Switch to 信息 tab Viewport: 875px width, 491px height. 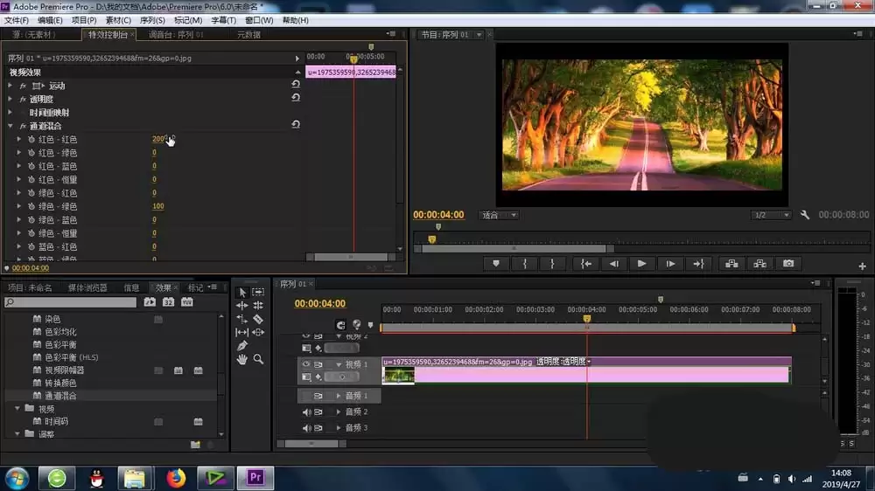pos(132,287)
